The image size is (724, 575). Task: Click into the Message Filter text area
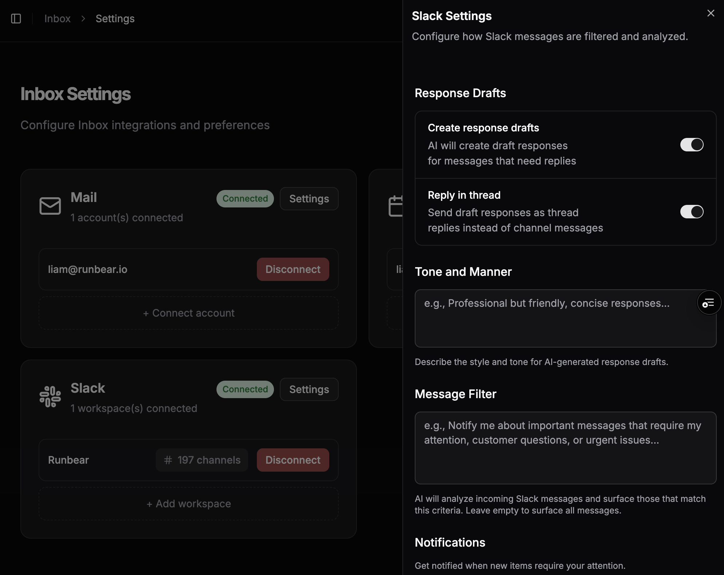(x=565, y=448)
